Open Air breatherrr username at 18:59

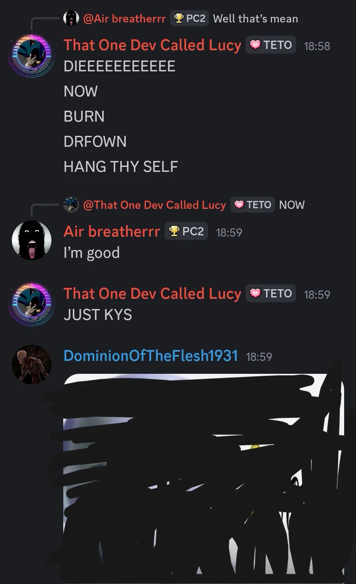[112, 232]
